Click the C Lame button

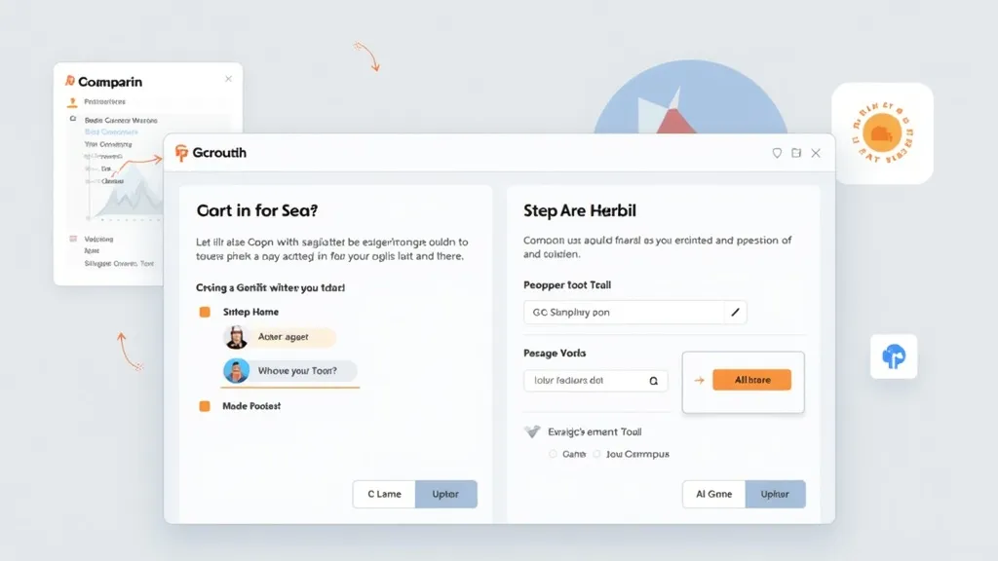coord(384,494)
